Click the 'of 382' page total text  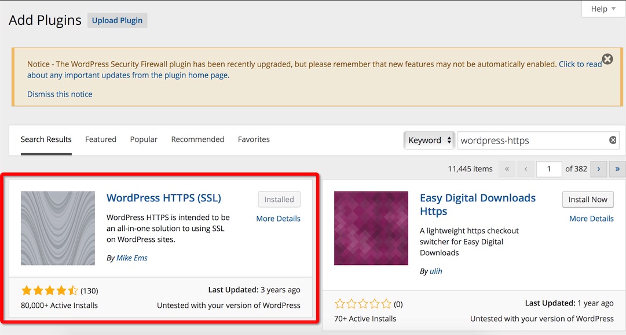point(576,169)
